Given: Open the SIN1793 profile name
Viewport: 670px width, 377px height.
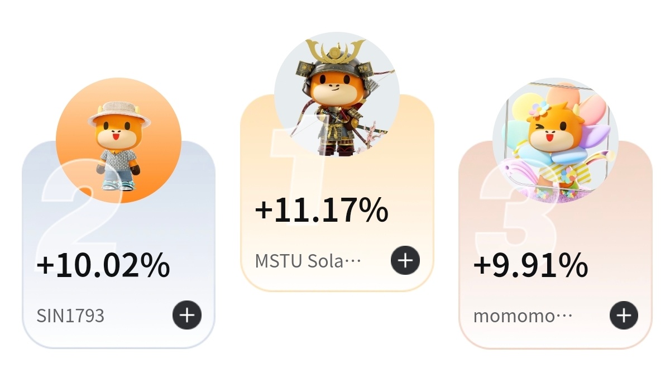Looking at the screenshot, I should click(x=70, y=316).
